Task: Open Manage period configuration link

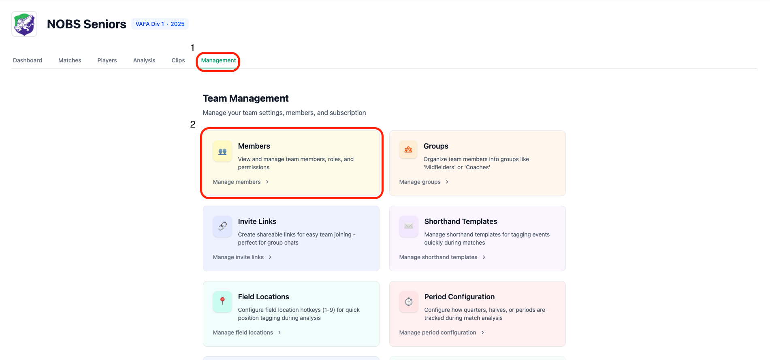Action: click(438, 332)
